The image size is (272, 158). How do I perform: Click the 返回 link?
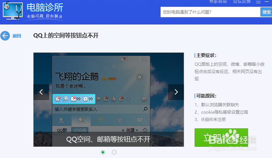pyautogui.click(x=17, y=36)
